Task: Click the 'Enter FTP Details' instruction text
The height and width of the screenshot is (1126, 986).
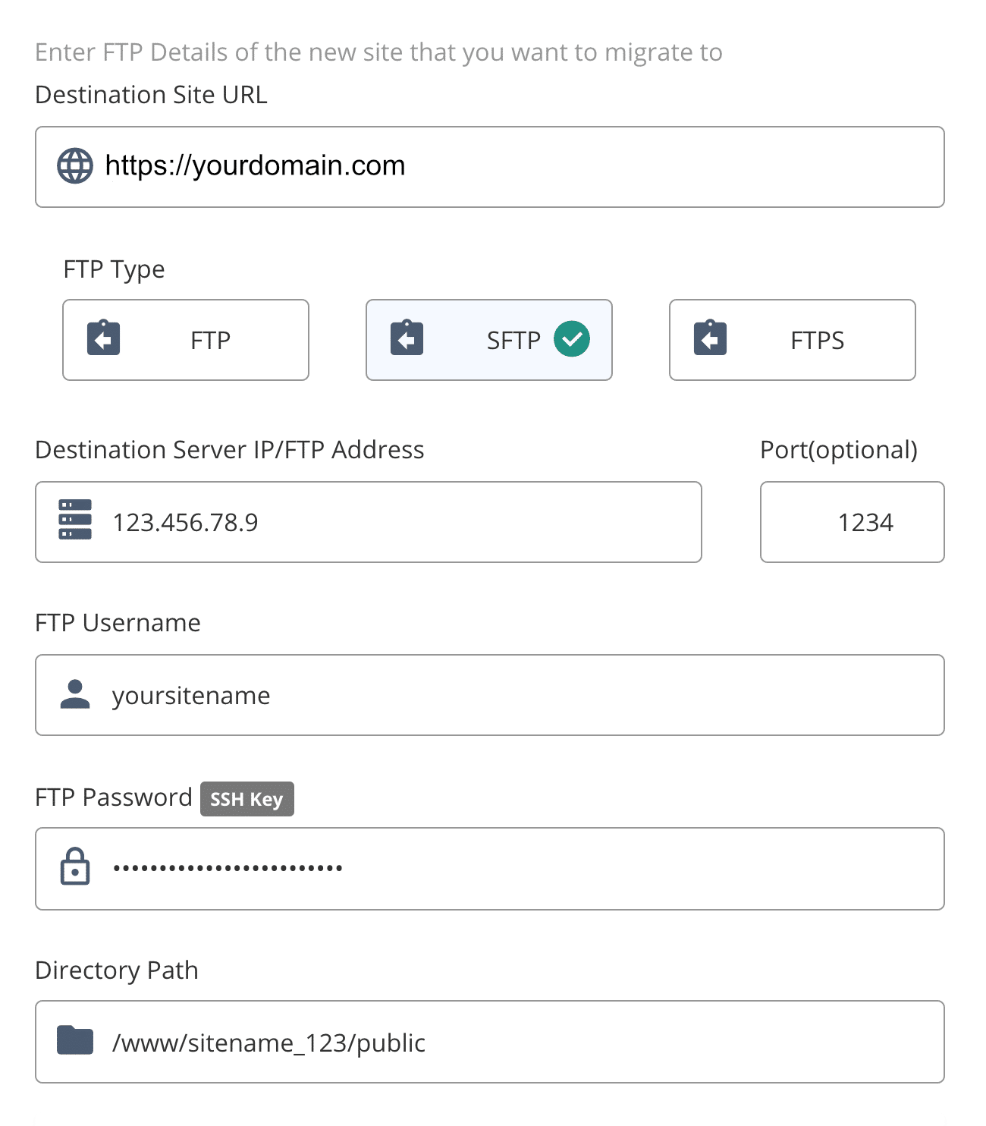Action: (378, 52)
